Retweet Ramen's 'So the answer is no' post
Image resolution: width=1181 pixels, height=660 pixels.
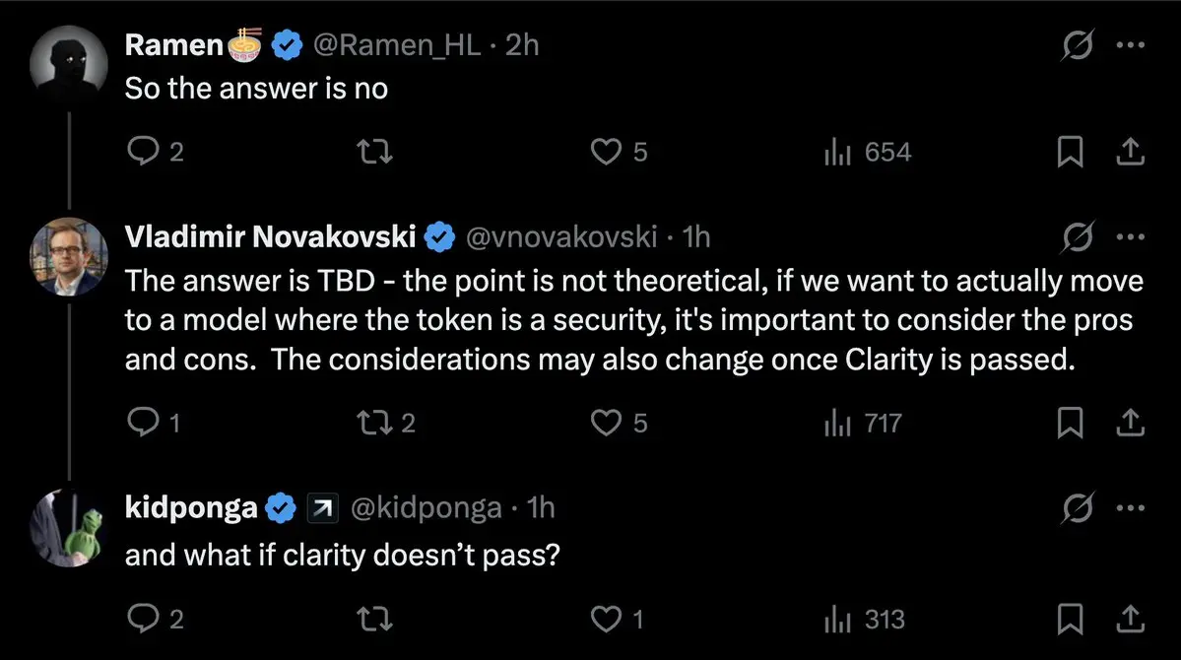tap(374, 152)
